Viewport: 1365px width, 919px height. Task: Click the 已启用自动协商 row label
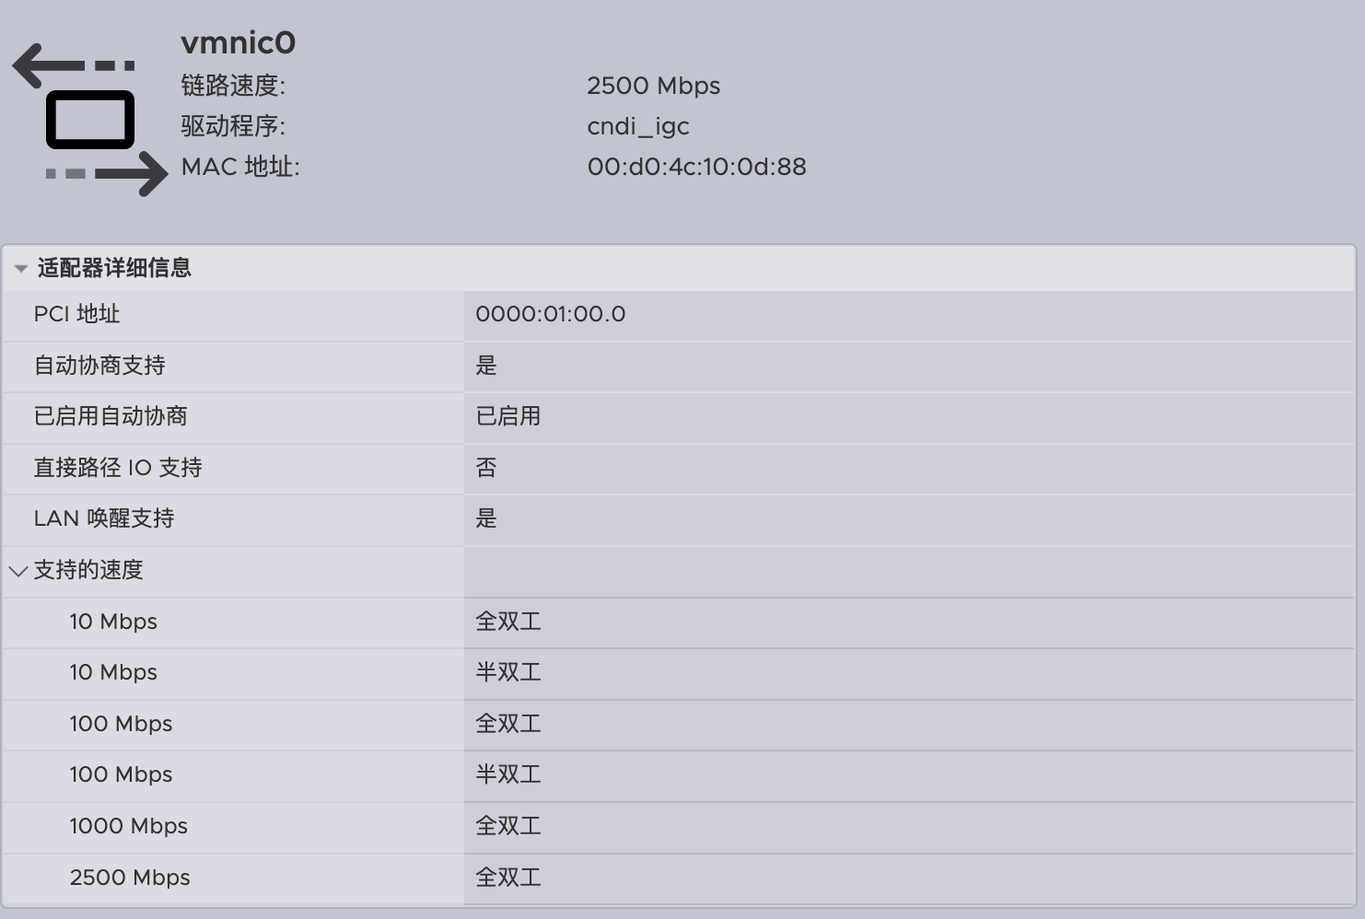coord(111,416)
